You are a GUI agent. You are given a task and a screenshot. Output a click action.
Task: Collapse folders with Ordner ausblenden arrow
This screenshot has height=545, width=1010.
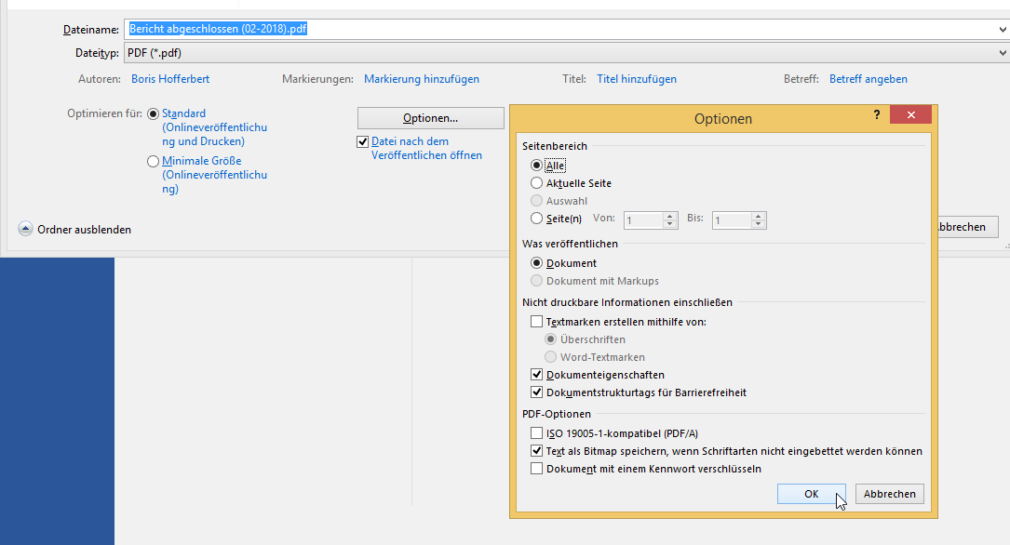pos(25,229)
